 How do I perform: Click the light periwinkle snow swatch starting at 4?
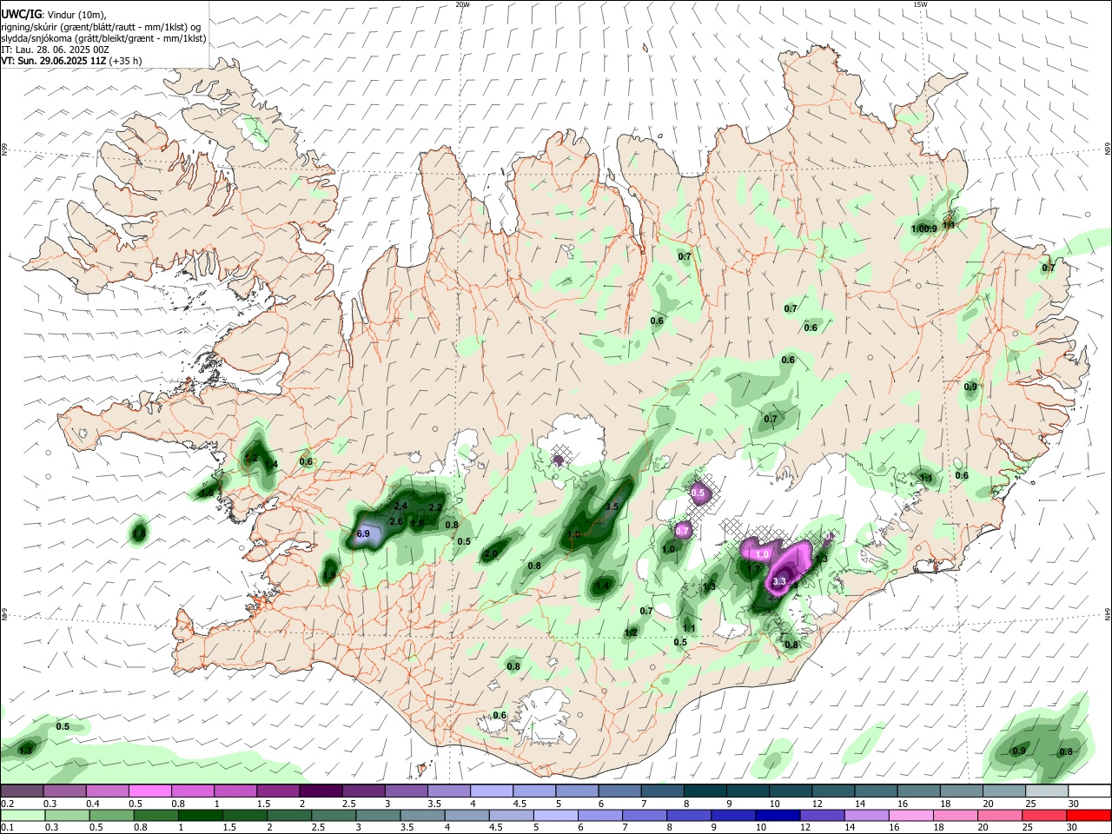point(493,791)
